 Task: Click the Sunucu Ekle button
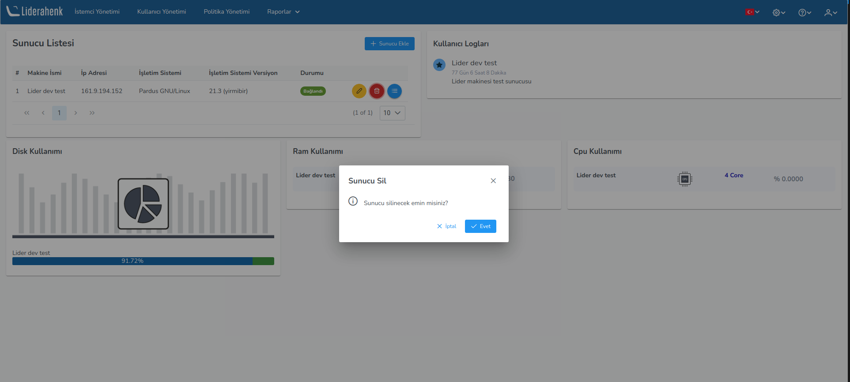pyautogui.click(x=389, y=44)
